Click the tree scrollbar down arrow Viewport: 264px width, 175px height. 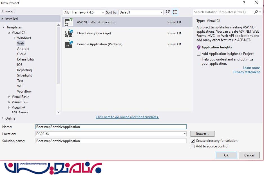(x=59, y=112)
